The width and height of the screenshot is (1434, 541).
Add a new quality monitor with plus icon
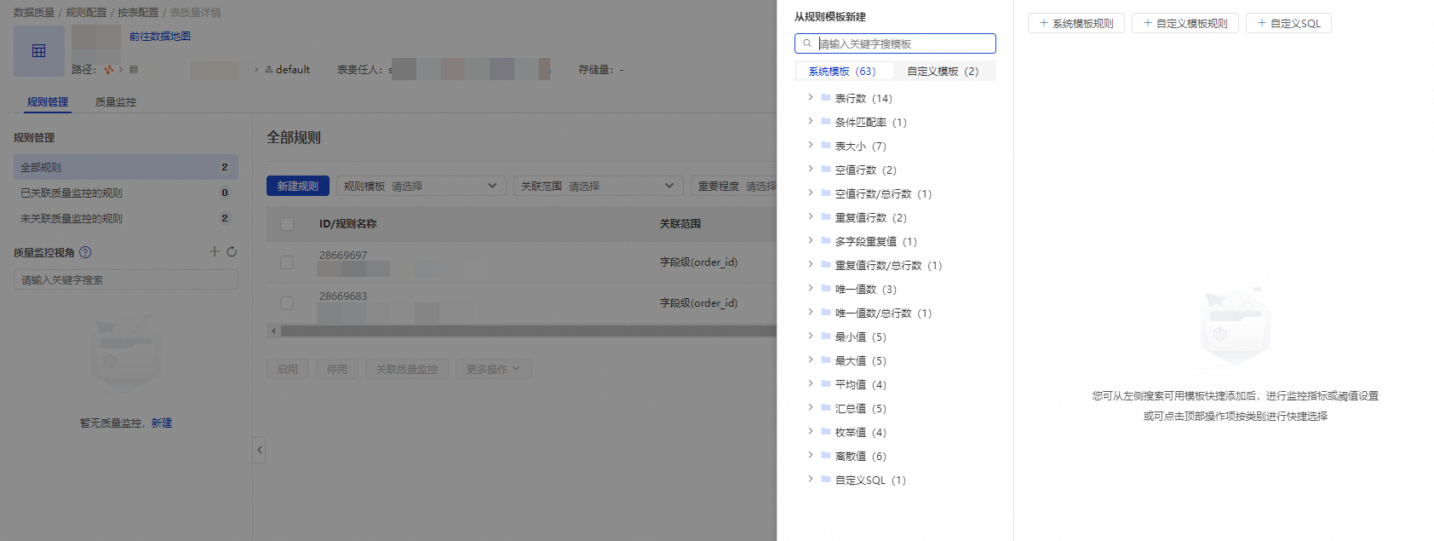[x=215, y=251]
